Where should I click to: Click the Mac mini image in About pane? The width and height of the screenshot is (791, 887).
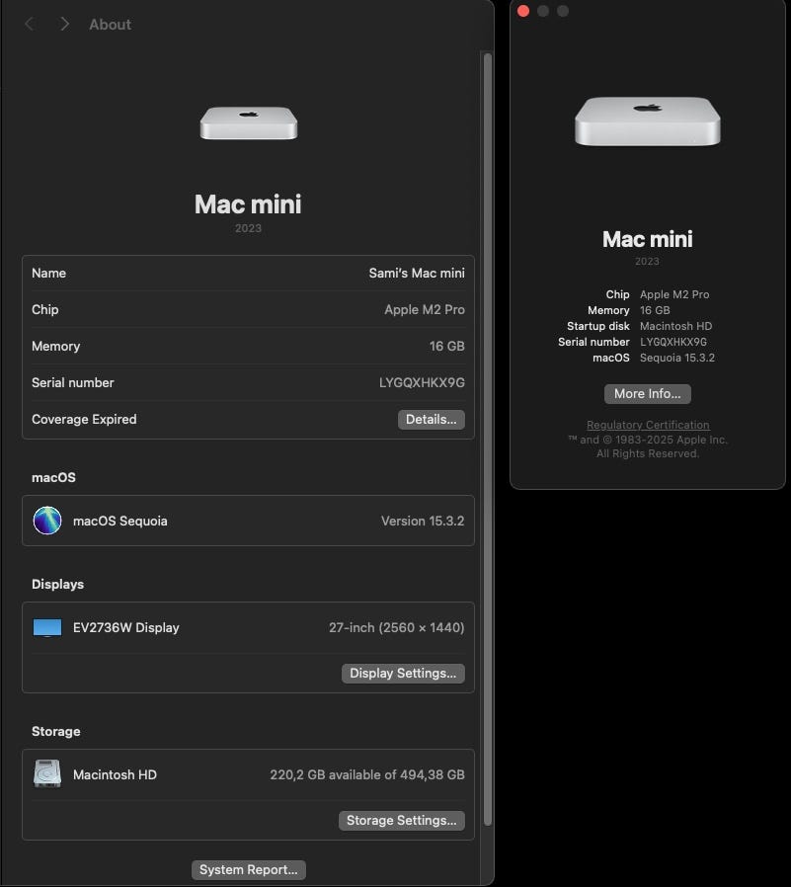point(249,122)
